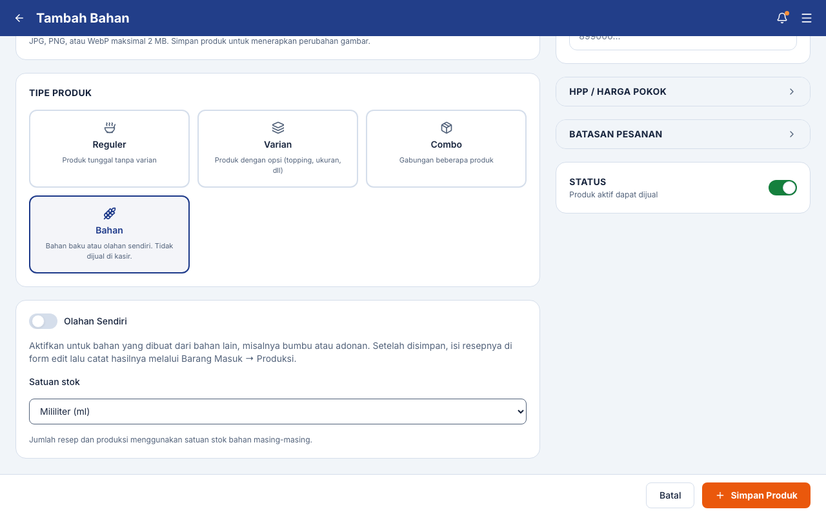Viewport: 826px width, 516px height.
Task: Open notifications bell
Action: click(782, 18)
